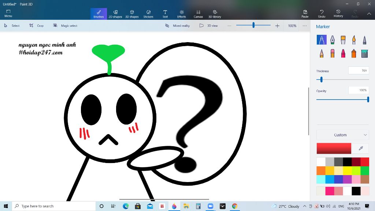This screenshot has height=211, width=375.
Task: Open Microsoft Store from the taskbar
Action: pyautogui.click(x=138, y=206)
